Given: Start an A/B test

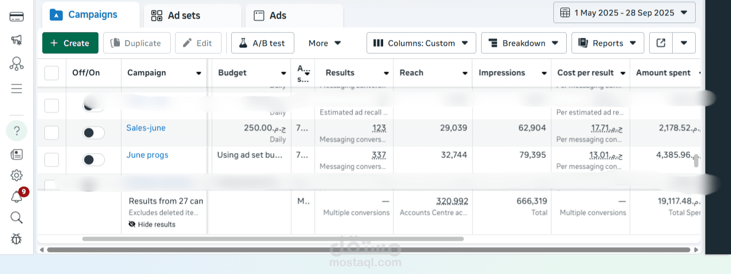Looking at the screenshot, I should pos(263,43).
